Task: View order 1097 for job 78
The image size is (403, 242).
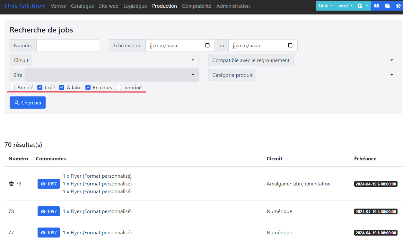Action: pos(48,211)
